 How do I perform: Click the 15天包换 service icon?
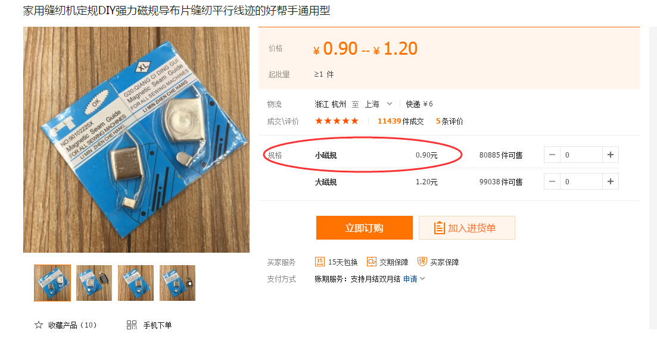pos(320,262)
